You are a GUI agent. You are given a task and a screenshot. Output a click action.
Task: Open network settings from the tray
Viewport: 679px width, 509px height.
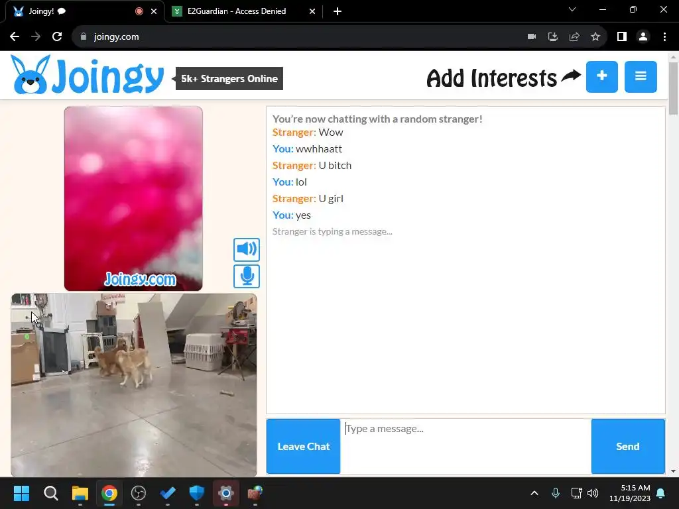pos(576,493)
